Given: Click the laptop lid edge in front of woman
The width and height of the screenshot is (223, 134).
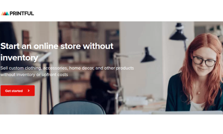Looking at the screenshot, I should 187,113.
